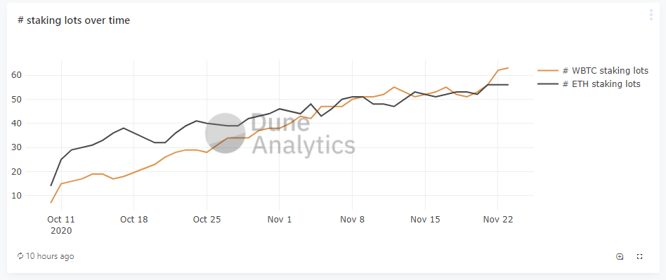Click the 'Dune Analytics' watermark text

click(303, 135)
